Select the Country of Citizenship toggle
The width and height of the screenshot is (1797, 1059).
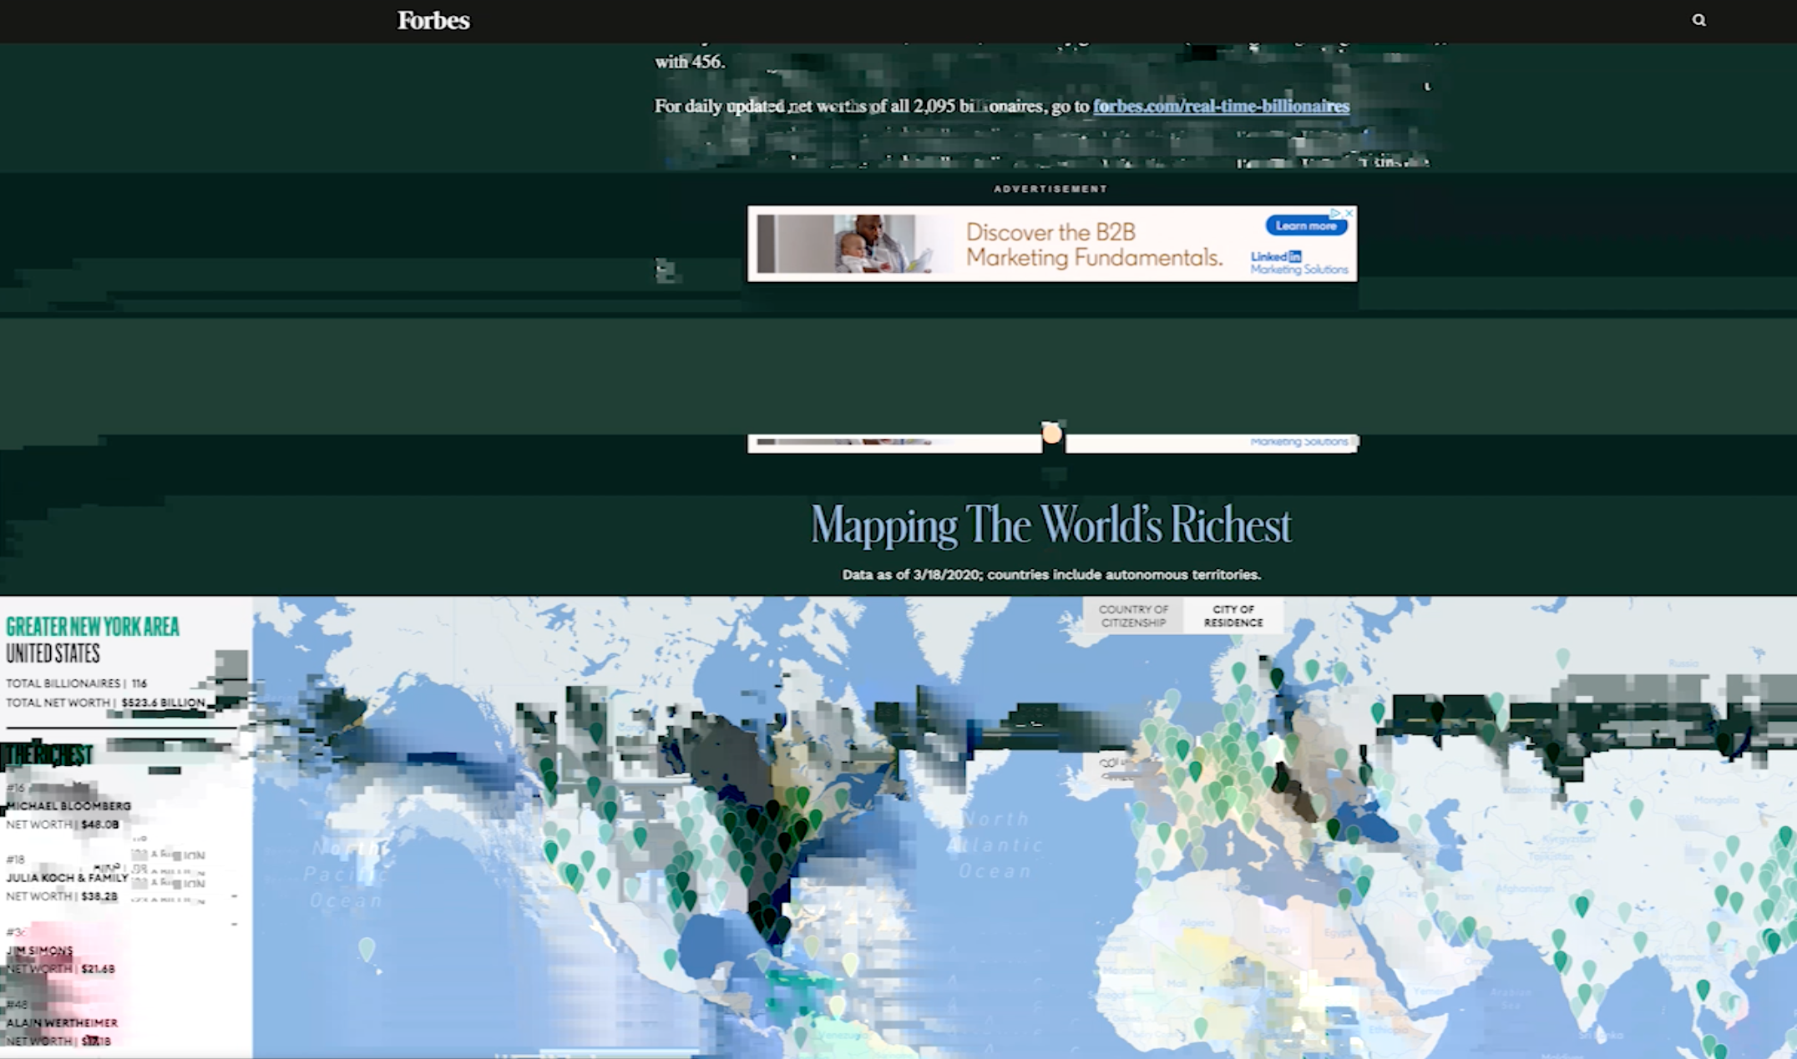[x=1133, y=616]
